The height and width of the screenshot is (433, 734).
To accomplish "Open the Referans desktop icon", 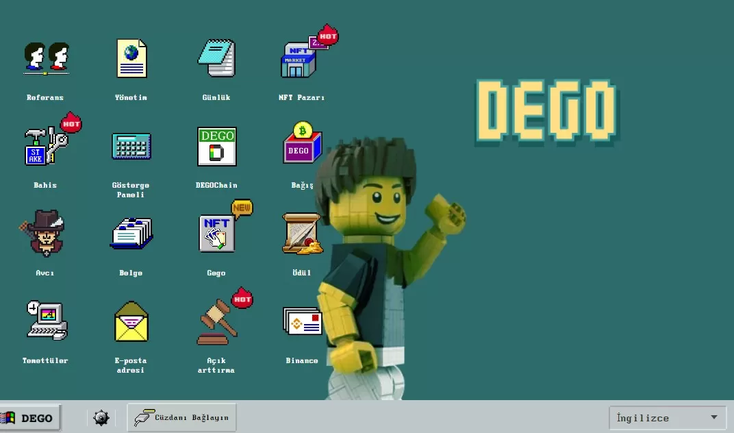I will (46, 58).
